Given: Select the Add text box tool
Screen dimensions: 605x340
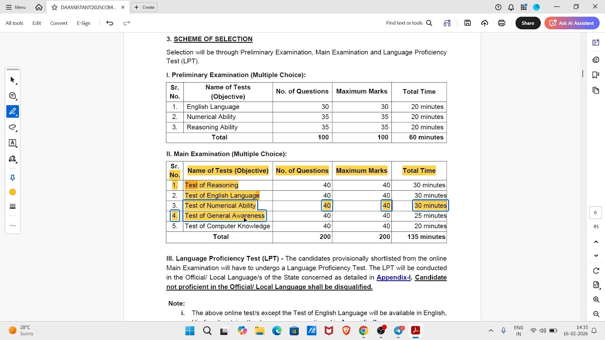Looking at the screenshot, I should pos(13,143).
